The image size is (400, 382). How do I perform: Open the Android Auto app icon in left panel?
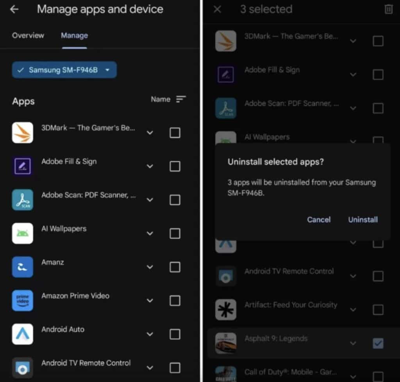coord(22,334)
